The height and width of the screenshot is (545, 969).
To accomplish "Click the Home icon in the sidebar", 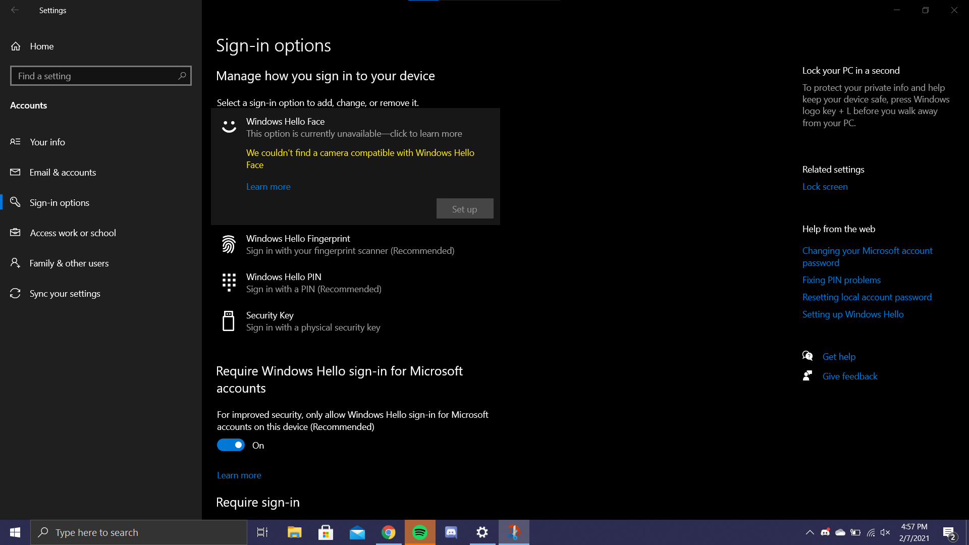I will (x=16, y=46).
